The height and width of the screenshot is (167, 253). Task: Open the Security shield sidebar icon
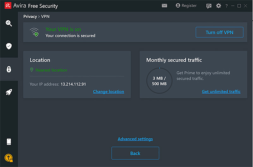(9, 46)
